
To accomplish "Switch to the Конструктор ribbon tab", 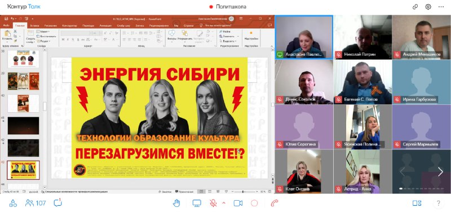I will [69, 25].
